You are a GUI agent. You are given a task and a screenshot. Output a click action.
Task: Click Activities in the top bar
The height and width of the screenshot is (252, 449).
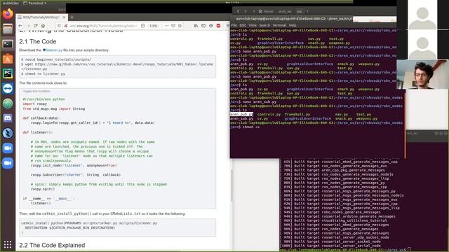point(11,3)
